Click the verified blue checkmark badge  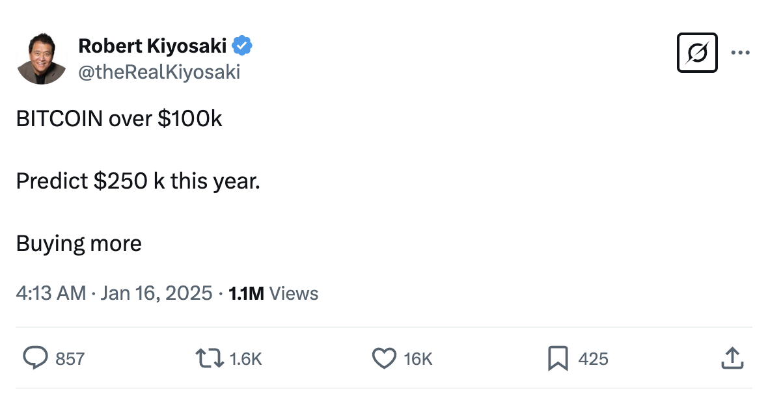coord(243,46)
